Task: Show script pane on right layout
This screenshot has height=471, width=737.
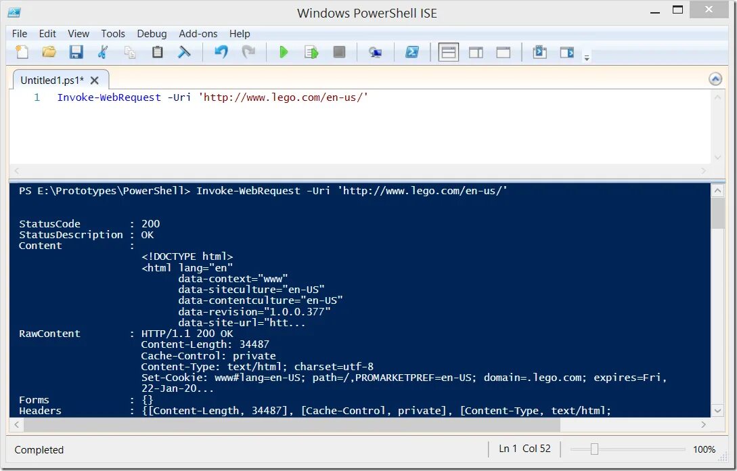Action: 476,52
